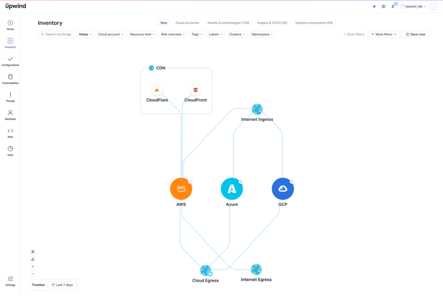Open Identities in the sidebar
The width and height of the screenshot is (443, 296).
(x=10, y=115)
